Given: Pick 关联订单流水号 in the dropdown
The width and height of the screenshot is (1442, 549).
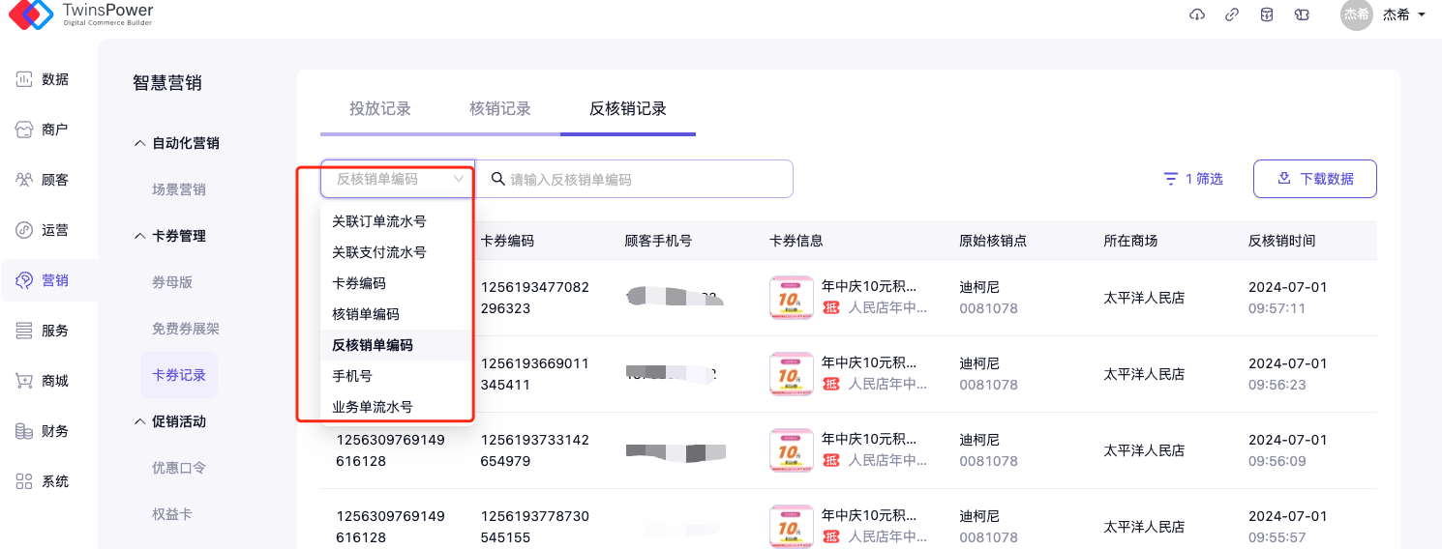Looking at the screenshot, I should tap(379, 221).
